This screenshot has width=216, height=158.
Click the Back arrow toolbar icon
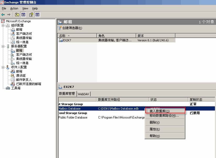pos(3,15)
